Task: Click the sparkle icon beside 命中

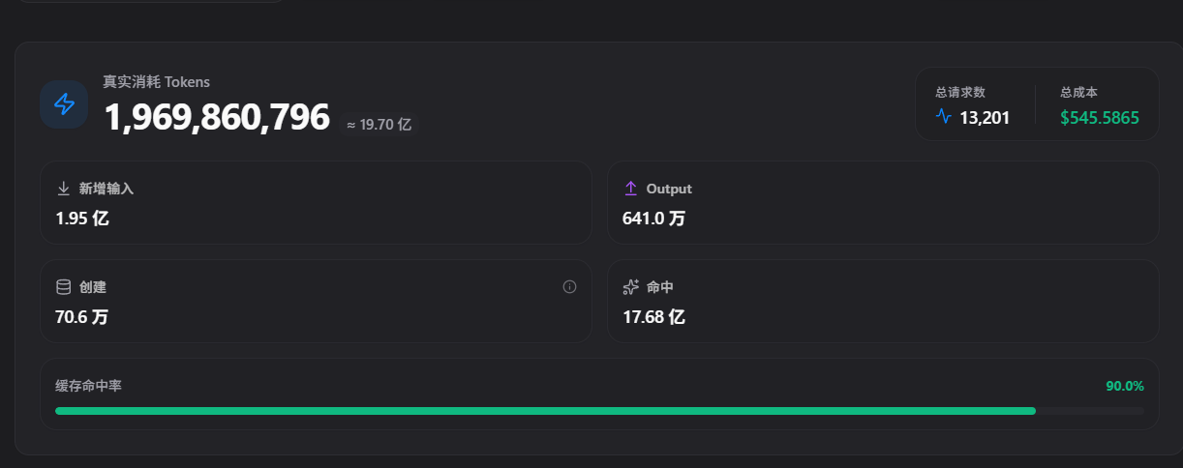Action: click(631, 287)
